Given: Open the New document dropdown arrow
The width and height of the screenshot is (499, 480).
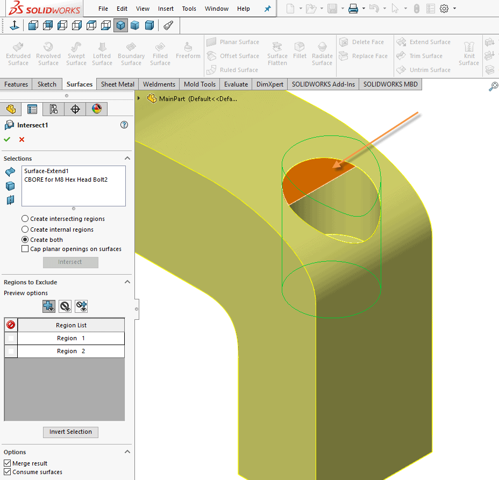Looking at the screenshot, I should (301, 9).
